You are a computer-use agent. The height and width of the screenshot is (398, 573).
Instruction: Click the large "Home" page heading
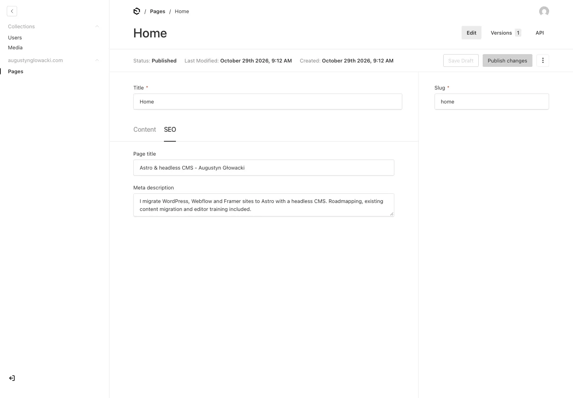tap(150, 33)
